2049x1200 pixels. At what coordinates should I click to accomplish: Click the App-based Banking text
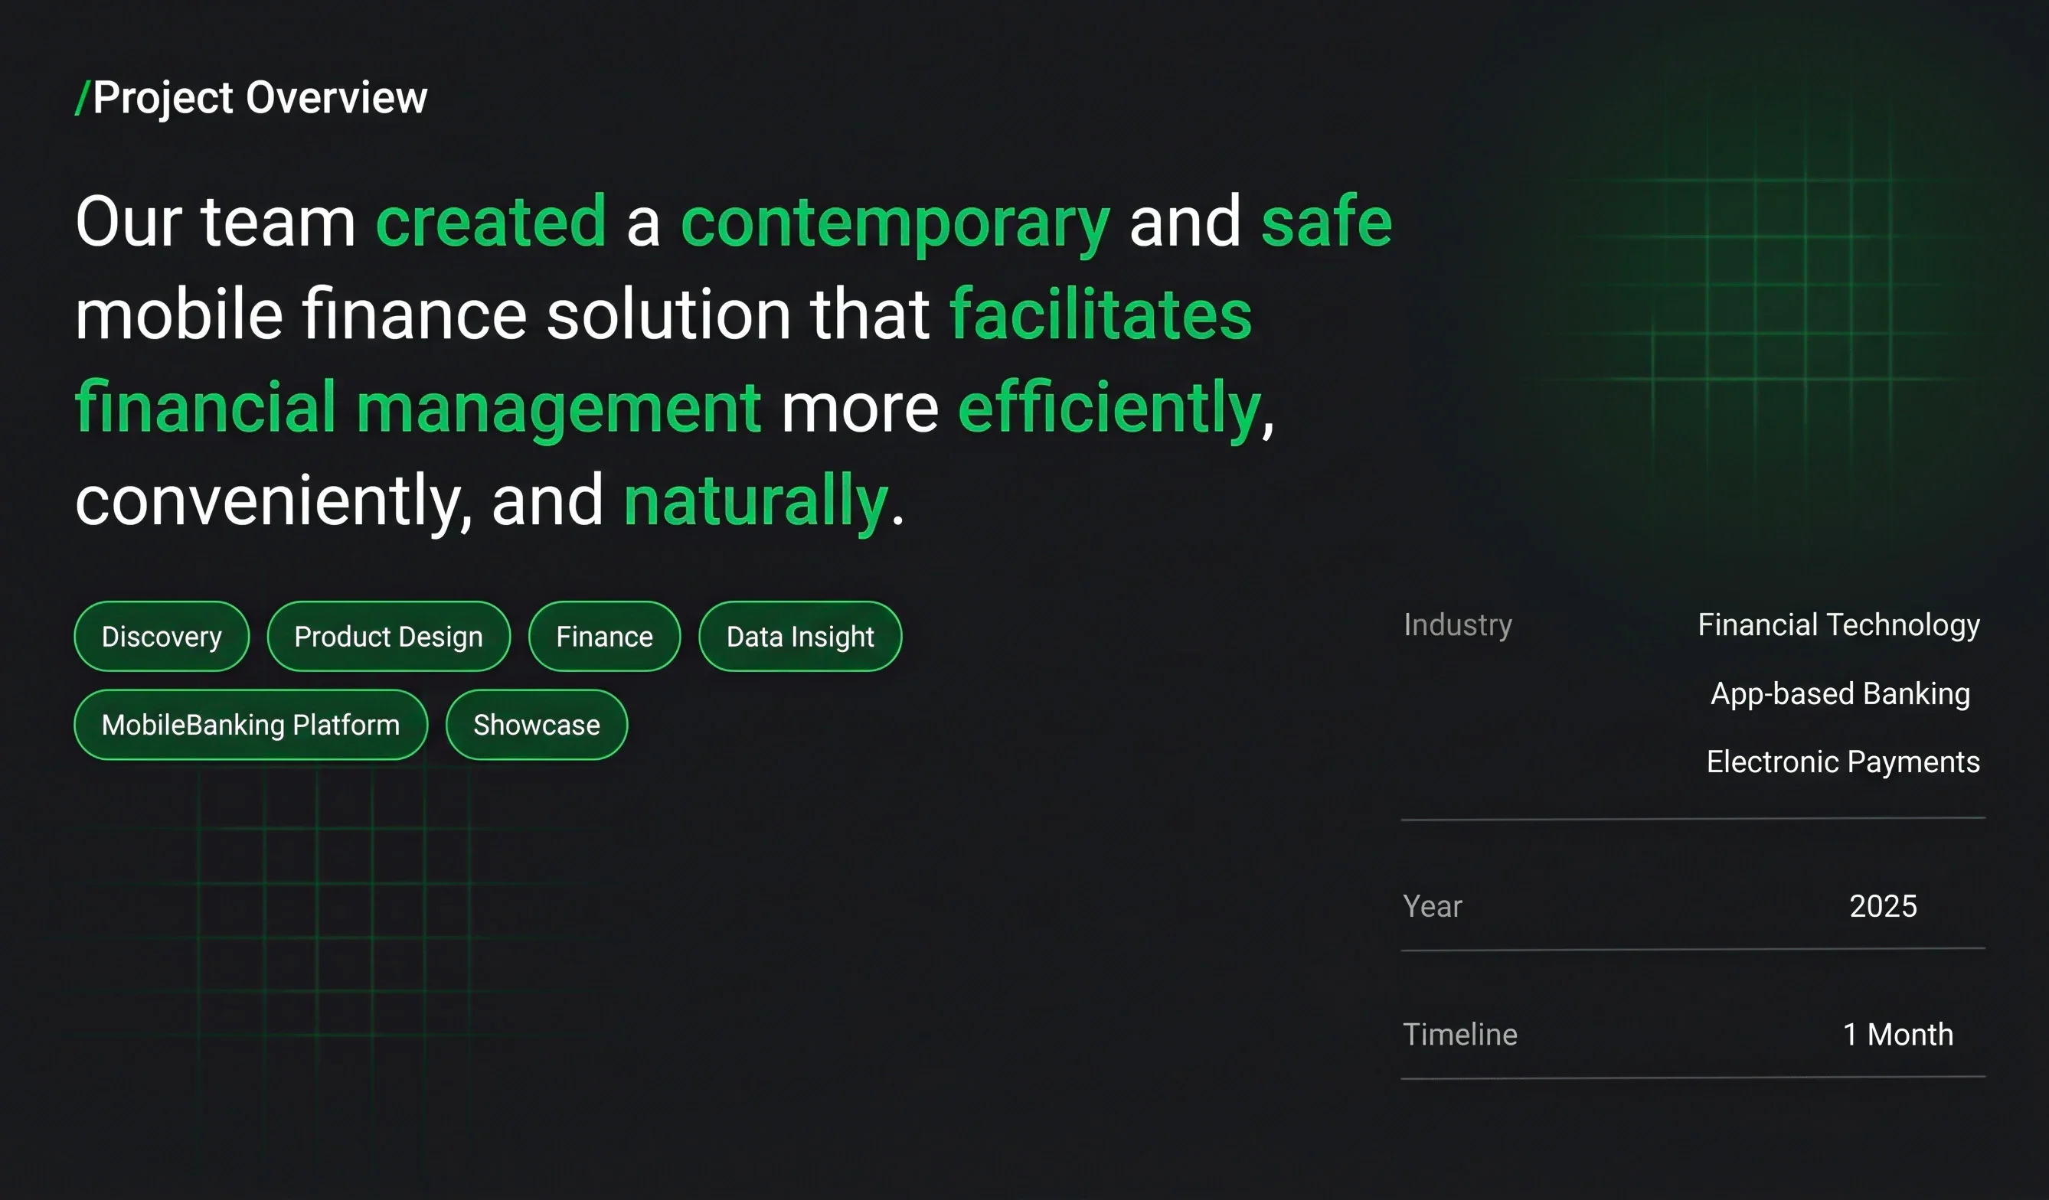coord(1840,694)
